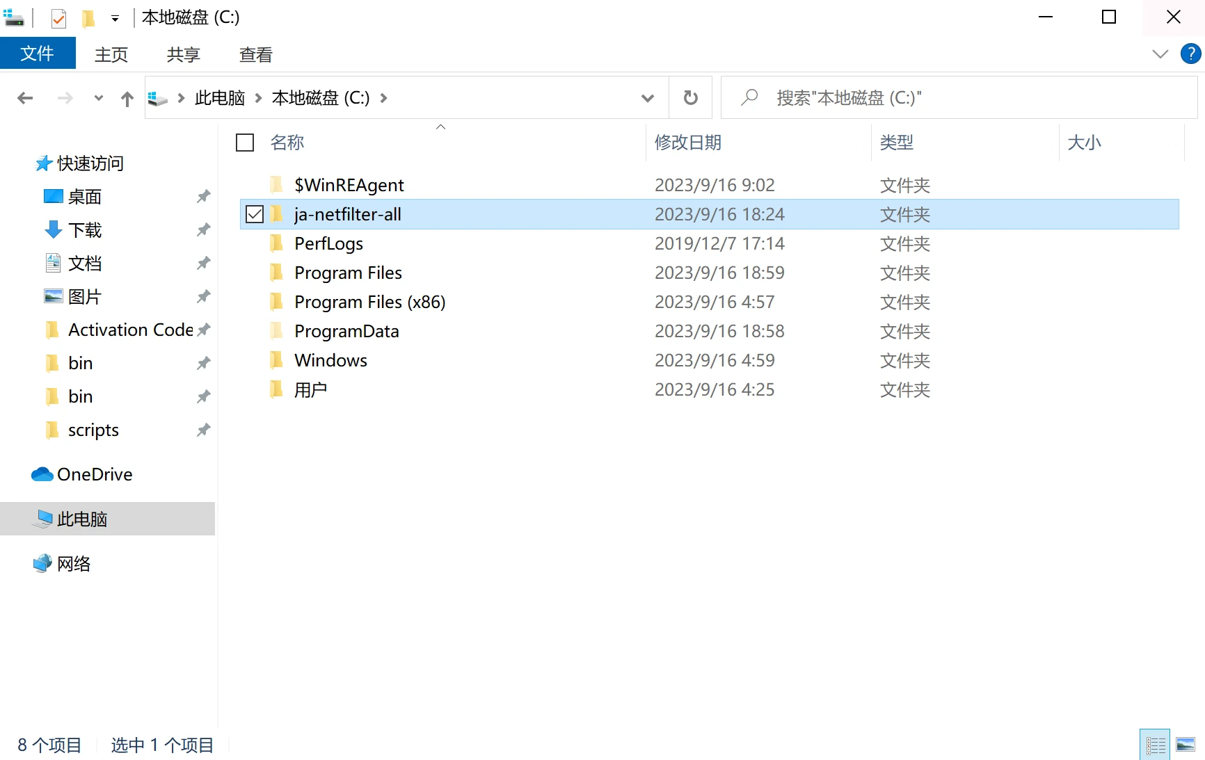Select the Program Files folder icon

coord(276,272)
